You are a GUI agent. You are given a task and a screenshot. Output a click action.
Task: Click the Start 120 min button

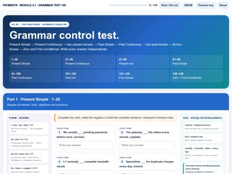pos(170,5)
